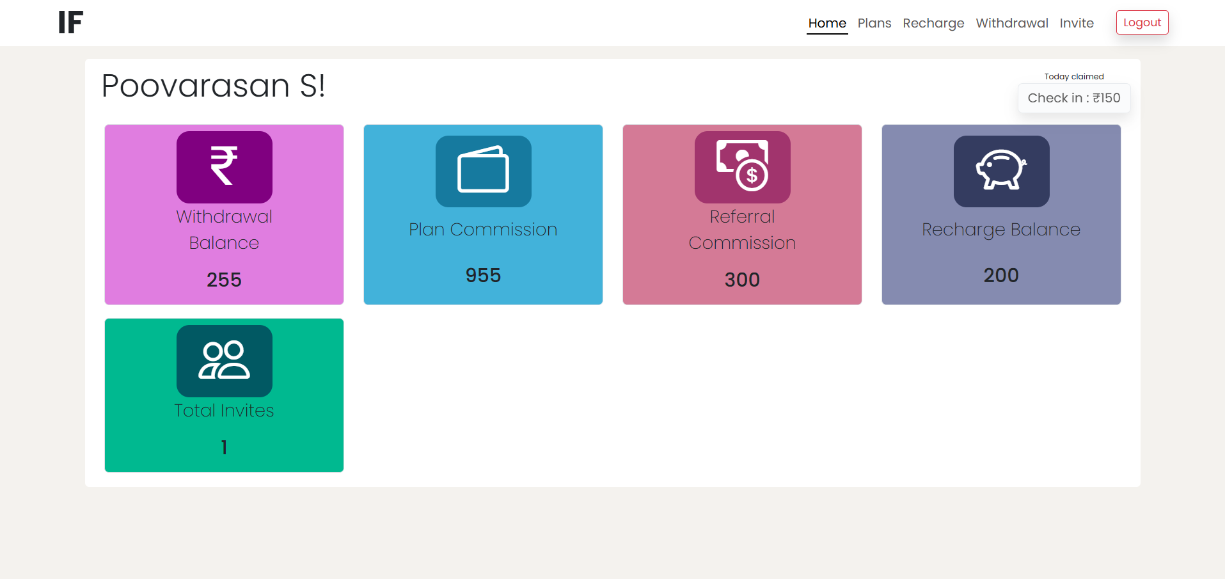This screenshot has height=579, width=1225.
Task: Open the Invite page link
Action: click(x=1076, y=23)
